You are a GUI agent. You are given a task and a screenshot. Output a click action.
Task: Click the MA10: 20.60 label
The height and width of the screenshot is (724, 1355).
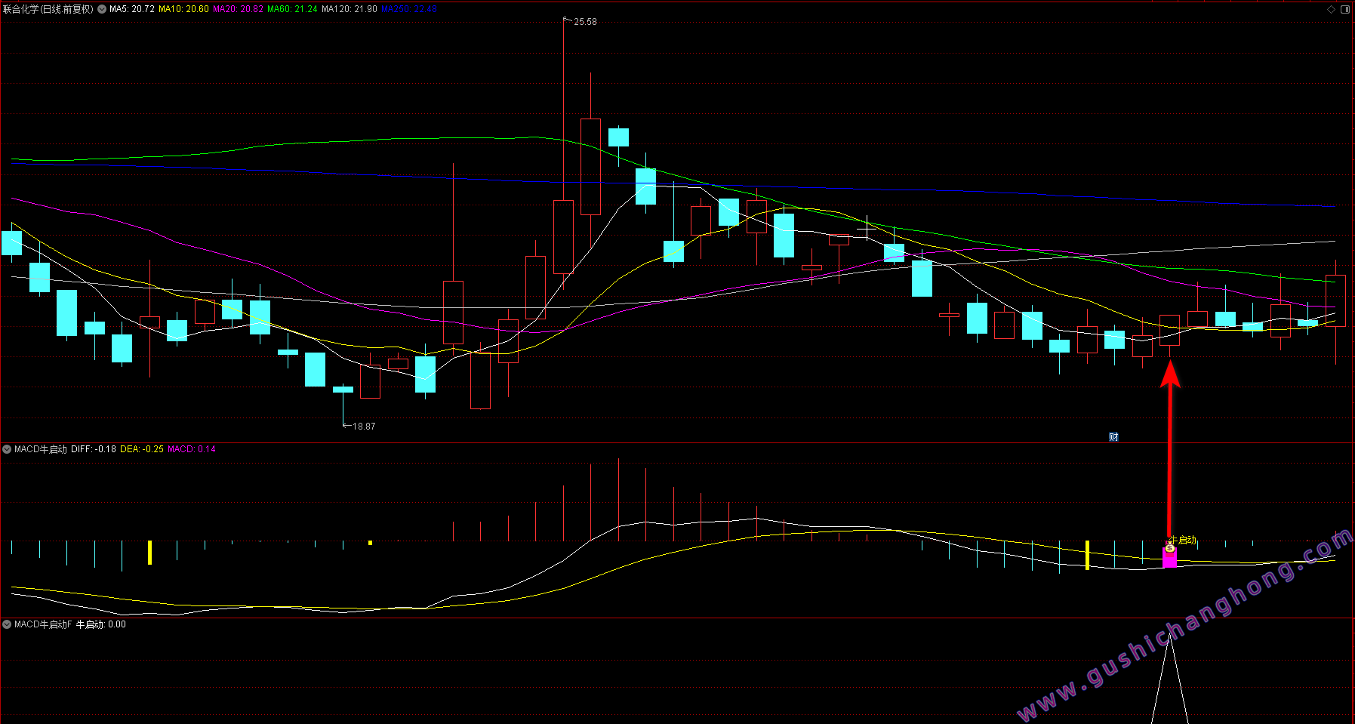coord(183,9)
